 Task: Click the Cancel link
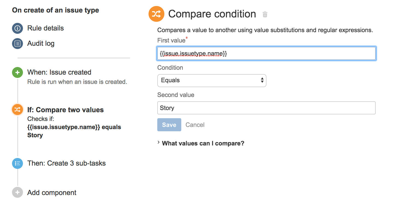tap(195, 125)
